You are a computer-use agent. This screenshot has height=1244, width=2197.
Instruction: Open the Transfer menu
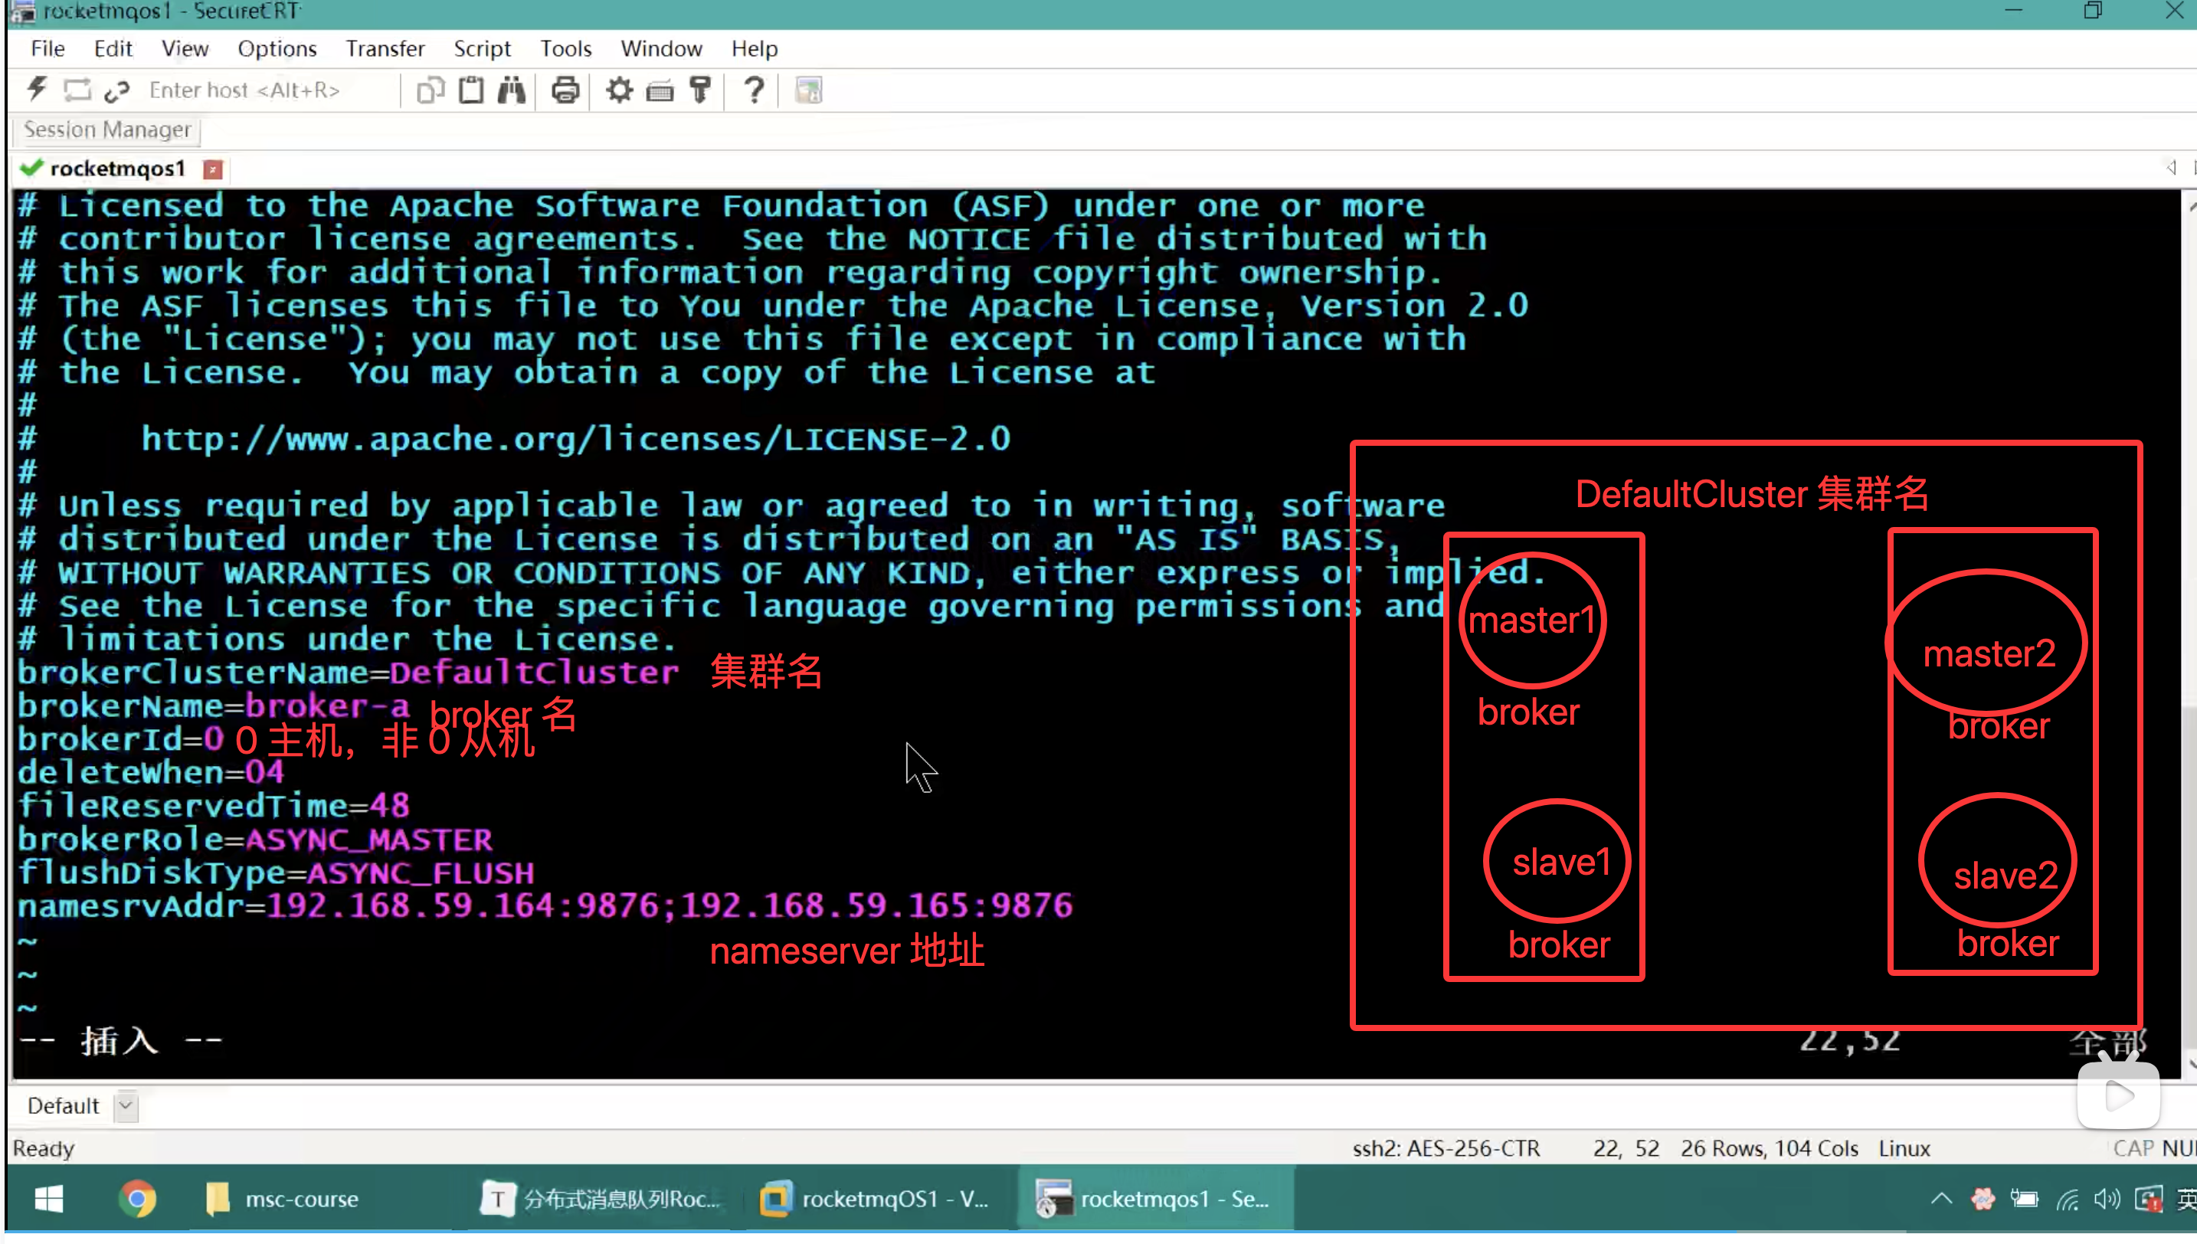[x=385, y=49]
